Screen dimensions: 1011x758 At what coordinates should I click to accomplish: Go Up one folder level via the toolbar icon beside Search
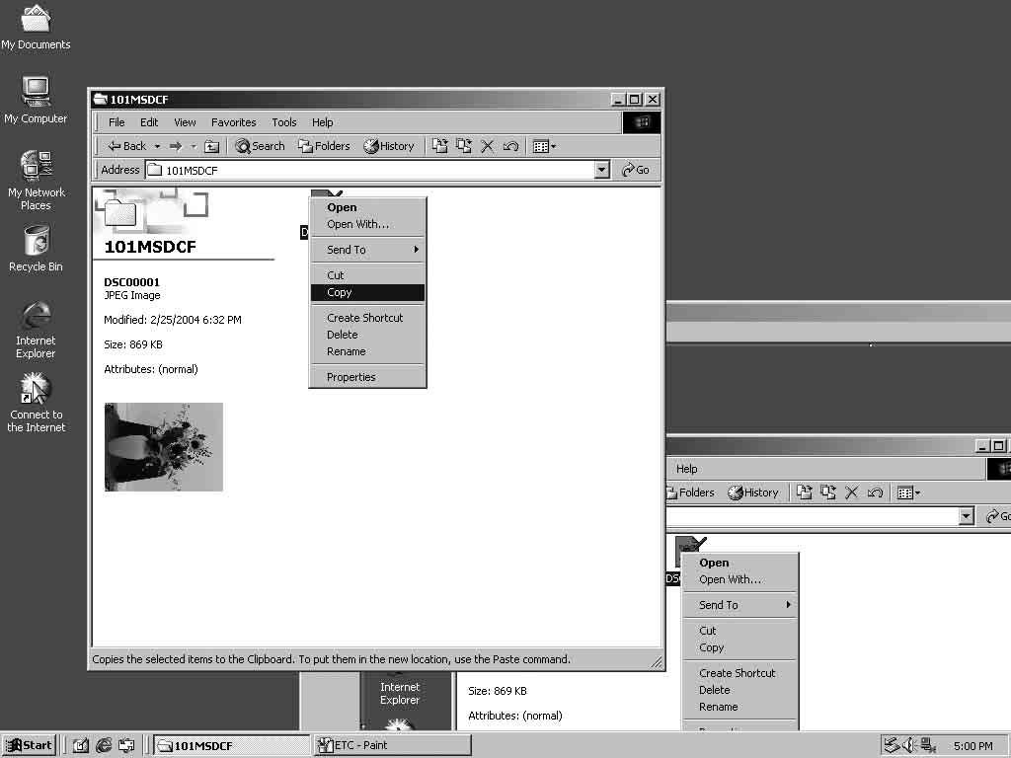(x=211, y=146)
